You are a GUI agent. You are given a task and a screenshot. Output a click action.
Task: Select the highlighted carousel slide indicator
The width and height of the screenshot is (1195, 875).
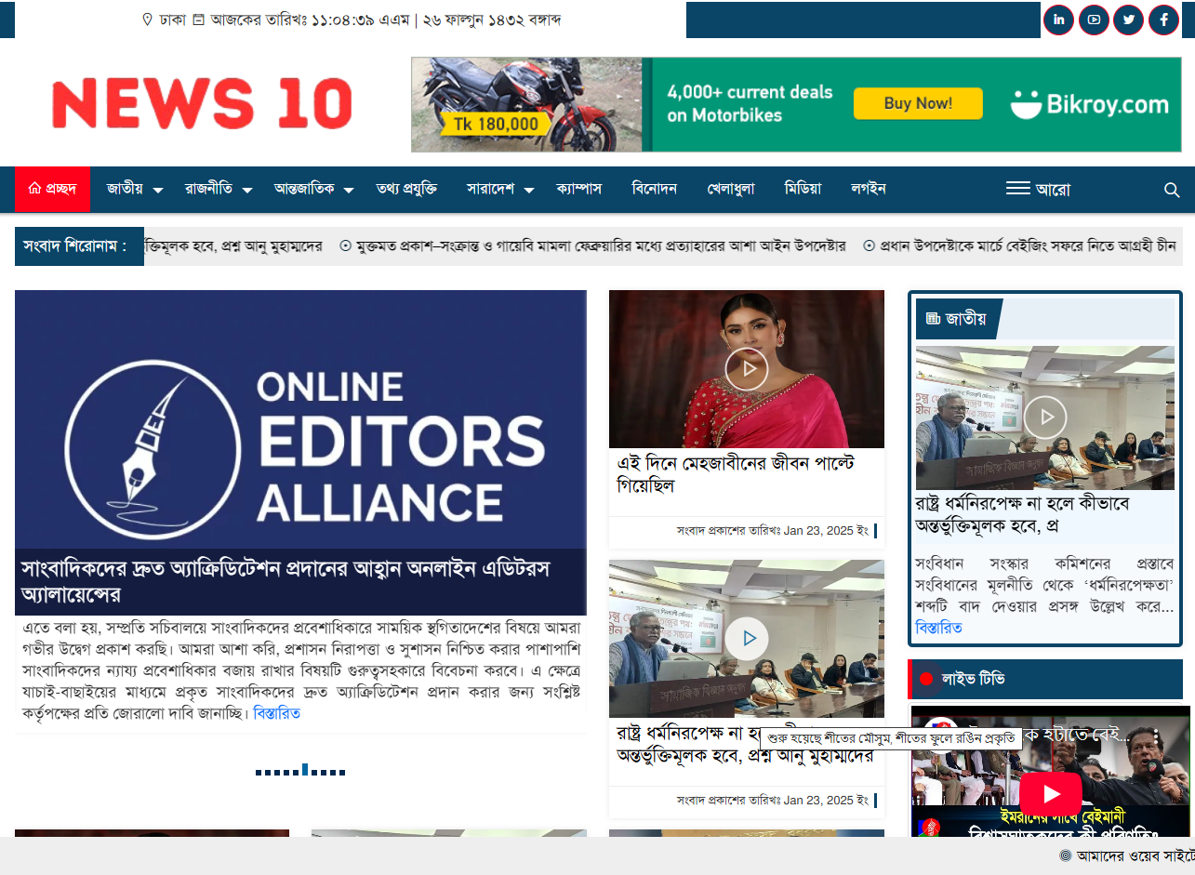click(x=305, y=770)
